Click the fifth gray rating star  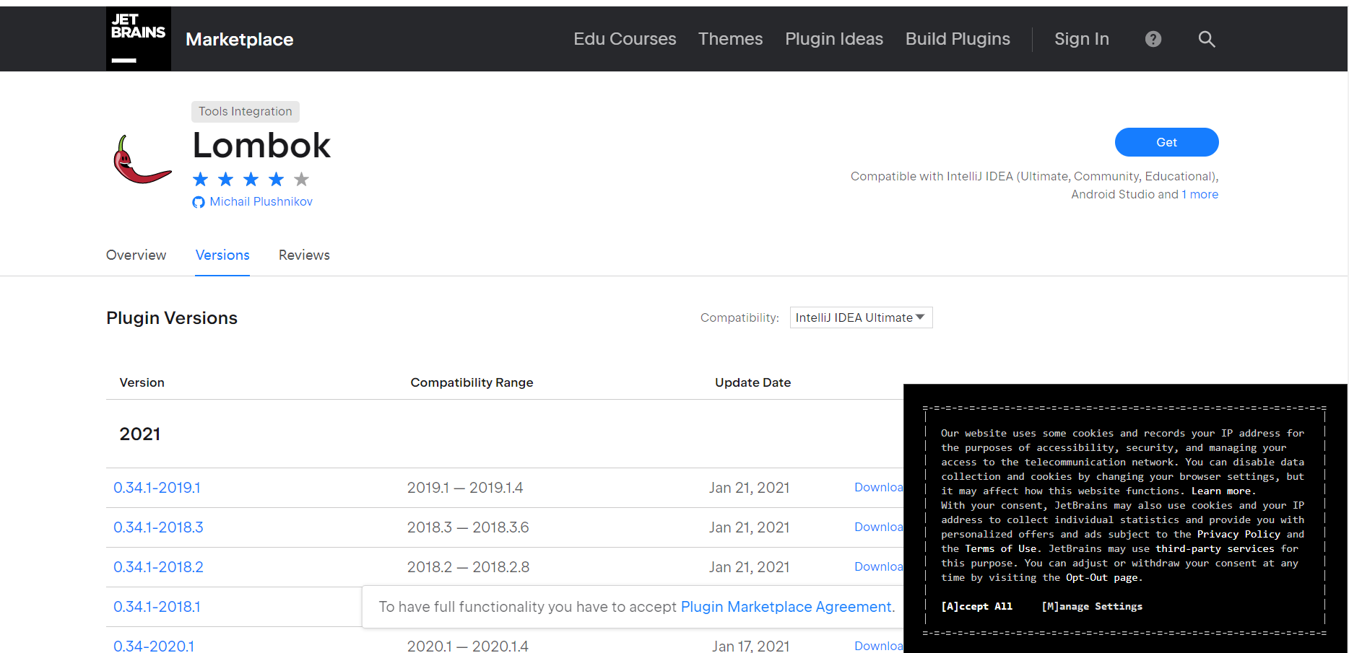click(302, 179)
